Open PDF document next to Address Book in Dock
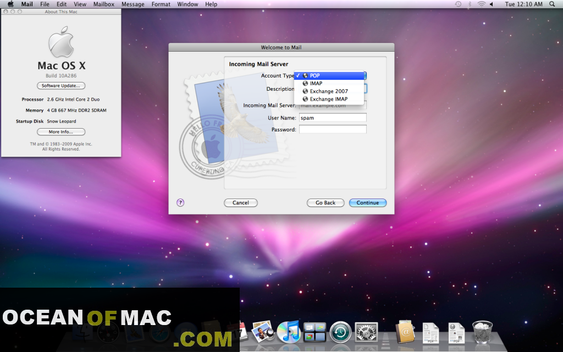Screen dimensions: 563x352 (x=430, y=332)
